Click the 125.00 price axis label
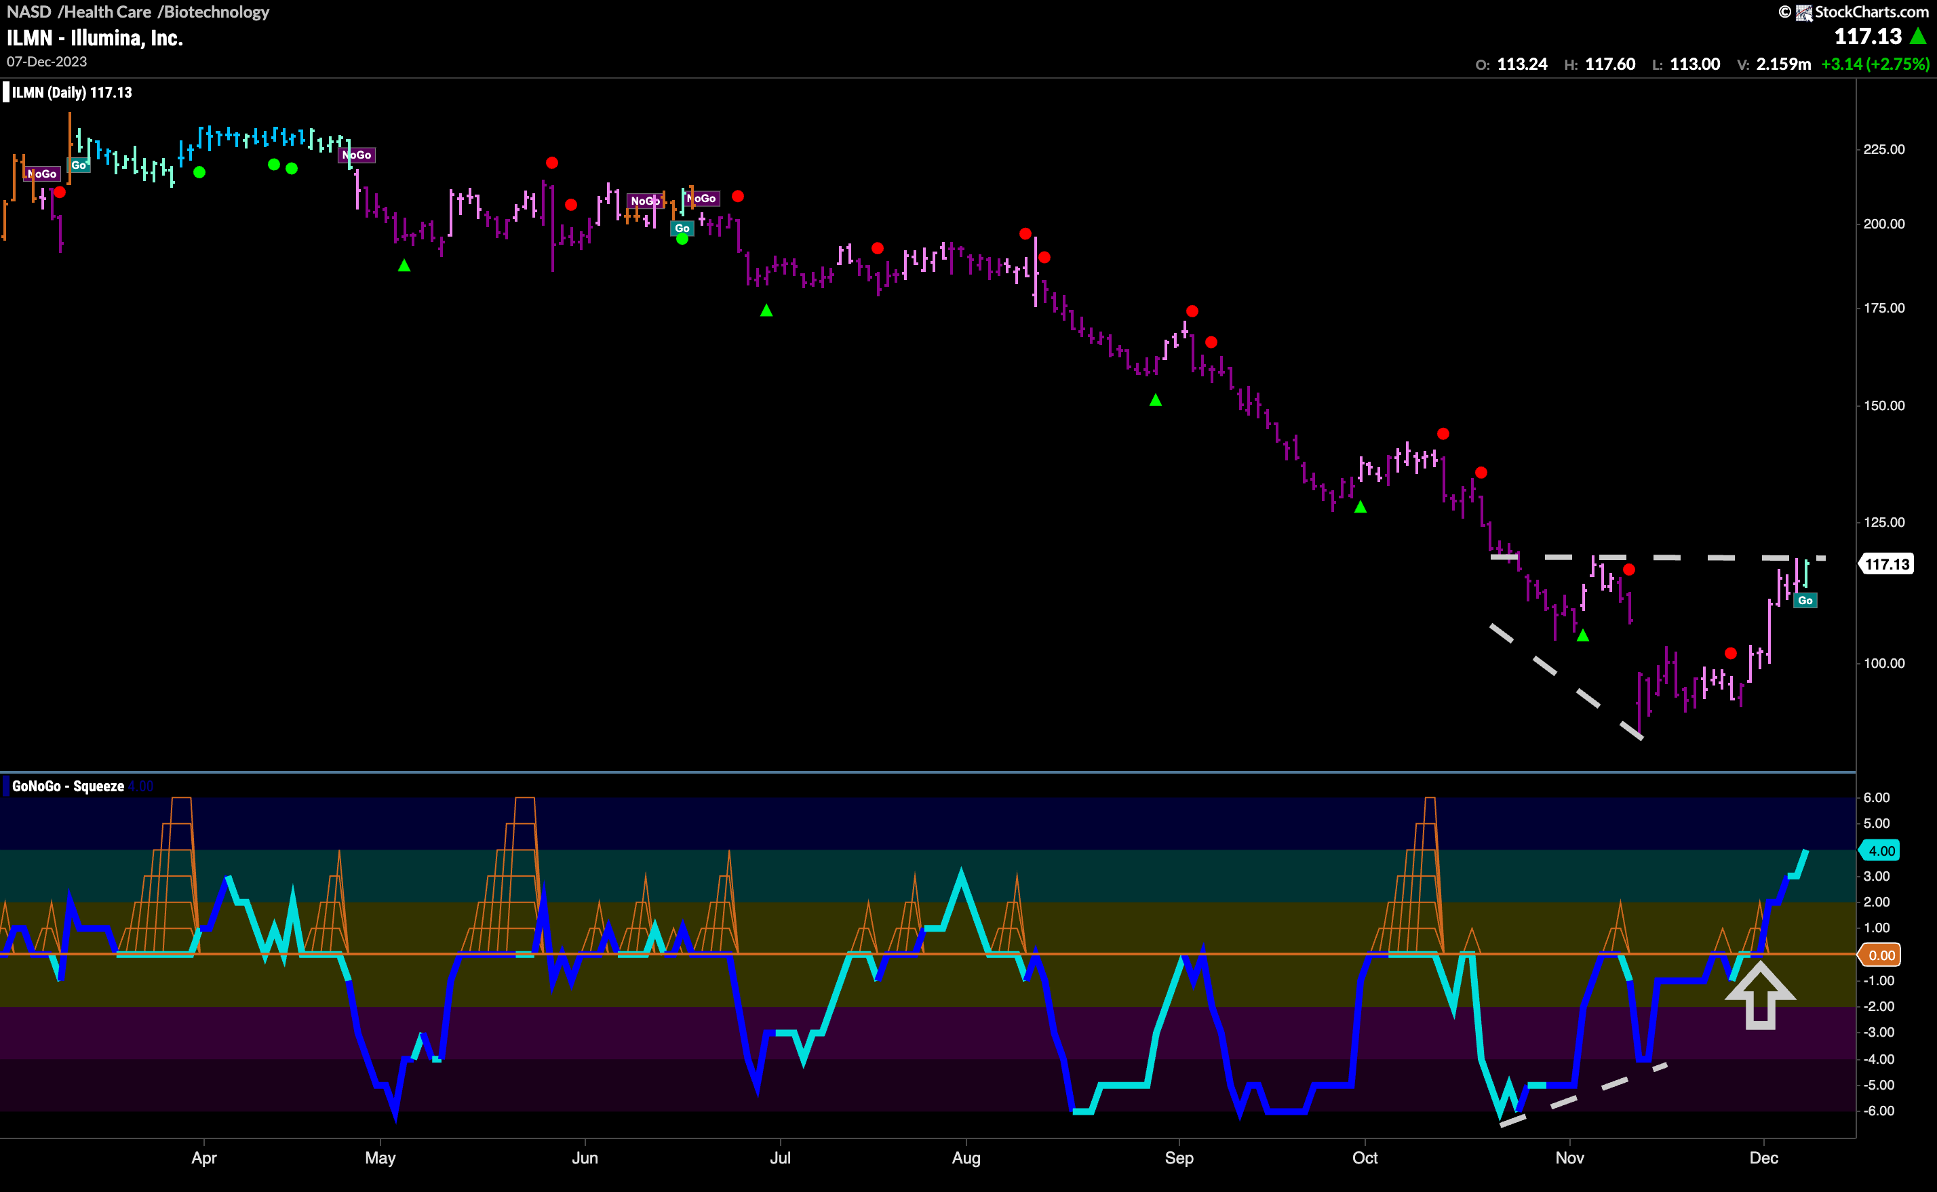 pyautogui.click(x=1883, y=522)
